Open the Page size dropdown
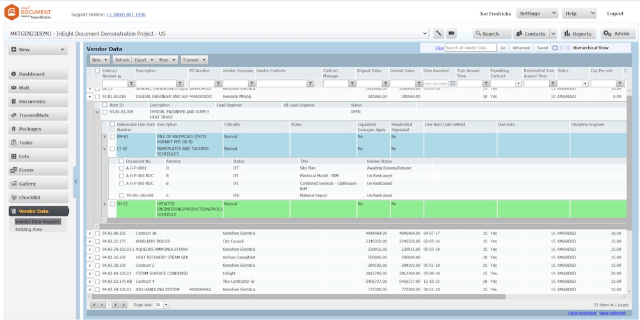Image resolution: width=640 pixels, height=320 pixels. [x=166, y=305]
